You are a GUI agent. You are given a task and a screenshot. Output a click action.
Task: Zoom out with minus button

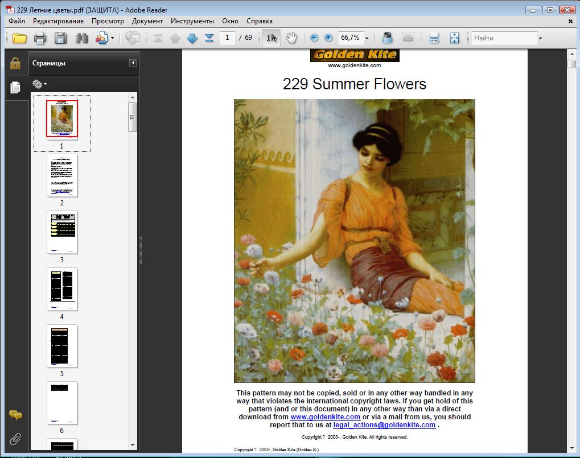[314, 38]
